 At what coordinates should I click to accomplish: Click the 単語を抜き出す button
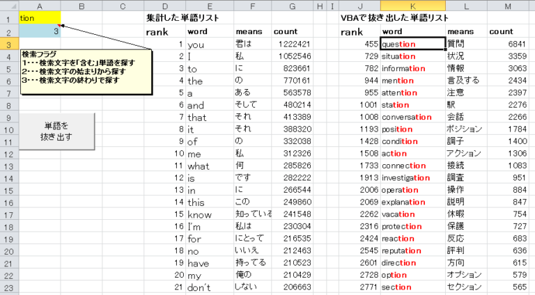coord(56,131)
